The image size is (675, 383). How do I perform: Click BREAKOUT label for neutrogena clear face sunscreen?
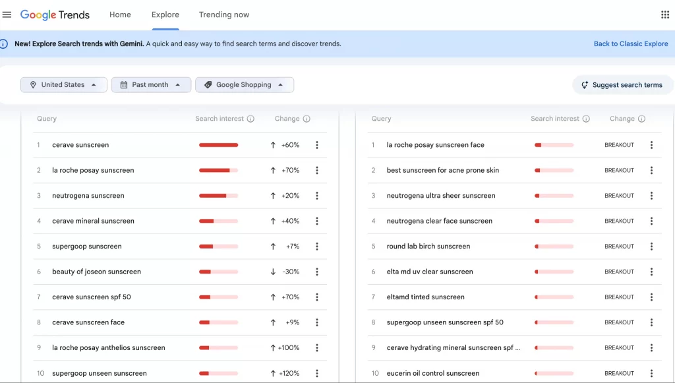pos(619,221)
